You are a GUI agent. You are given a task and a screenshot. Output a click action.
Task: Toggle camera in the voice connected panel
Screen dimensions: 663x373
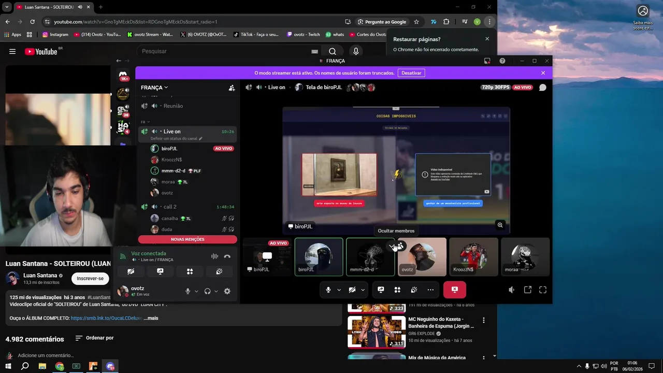131,271
